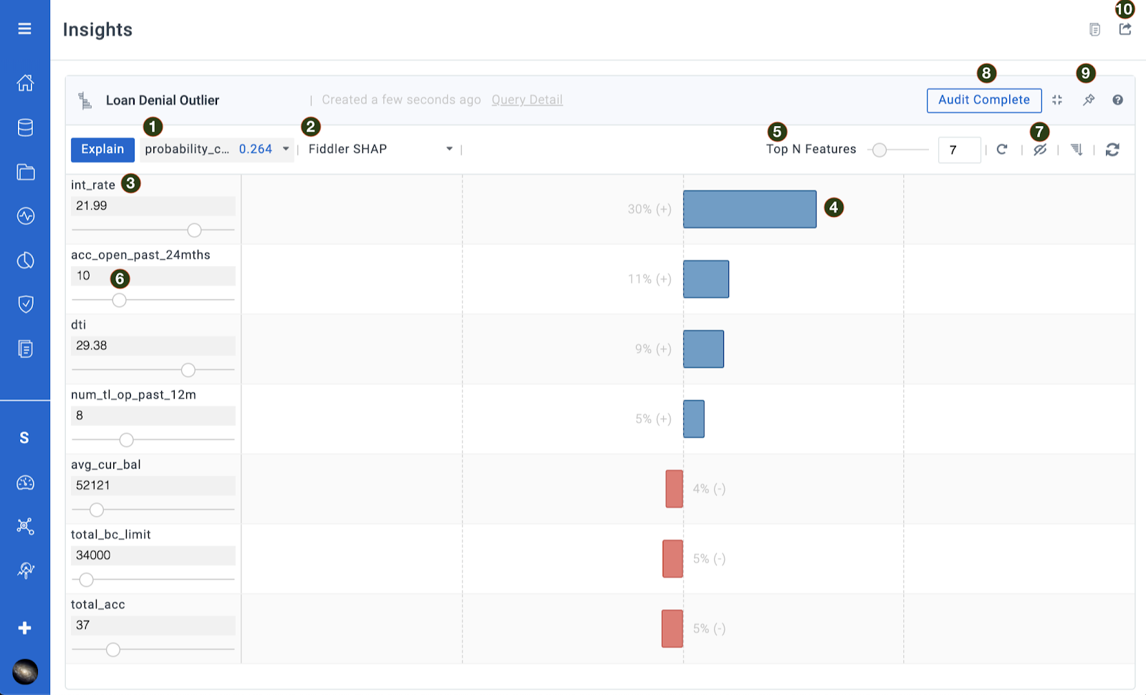The height and width of the screenshot is (695, 1146).
Task: Toggle the sort descending icon
Action: click(1076, 150)
